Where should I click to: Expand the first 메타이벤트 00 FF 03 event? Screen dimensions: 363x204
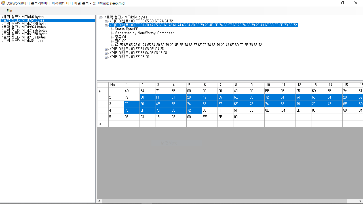tap(106, 21)
